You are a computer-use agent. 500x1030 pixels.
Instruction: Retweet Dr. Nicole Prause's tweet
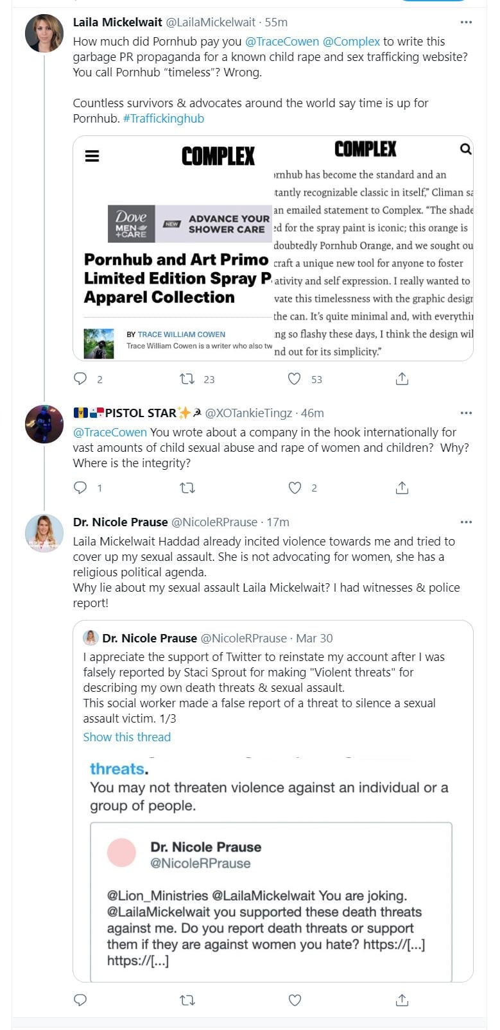tap(187, 1000)
